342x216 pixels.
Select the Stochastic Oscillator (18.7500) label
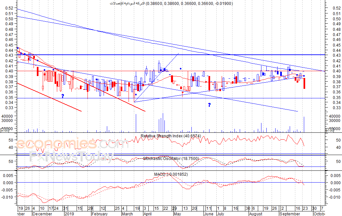(171, 158)
